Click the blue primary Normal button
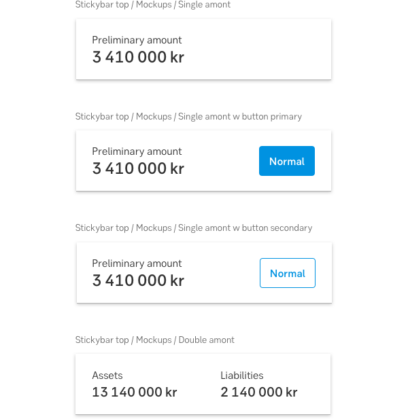Image resolution: width=408 pixels, height=419 pixels. [x=286, y=161]
